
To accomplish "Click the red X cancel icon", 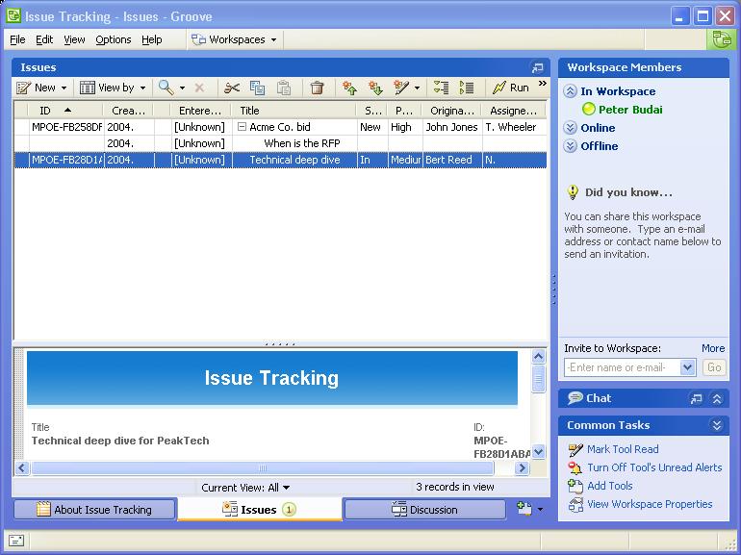I will tap(199, 88).
